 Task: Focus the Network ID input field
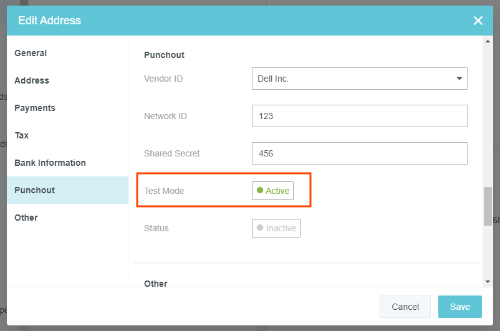pyautogui.click(x=359, y=116)
